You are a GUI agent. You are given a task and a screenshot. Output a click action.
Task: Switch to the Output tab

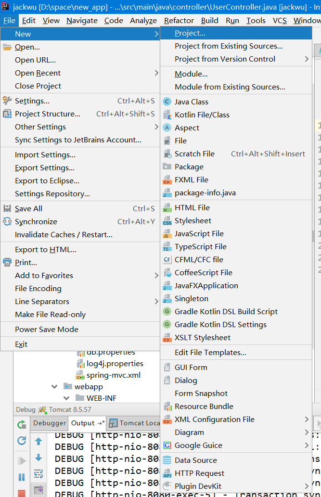87,423
